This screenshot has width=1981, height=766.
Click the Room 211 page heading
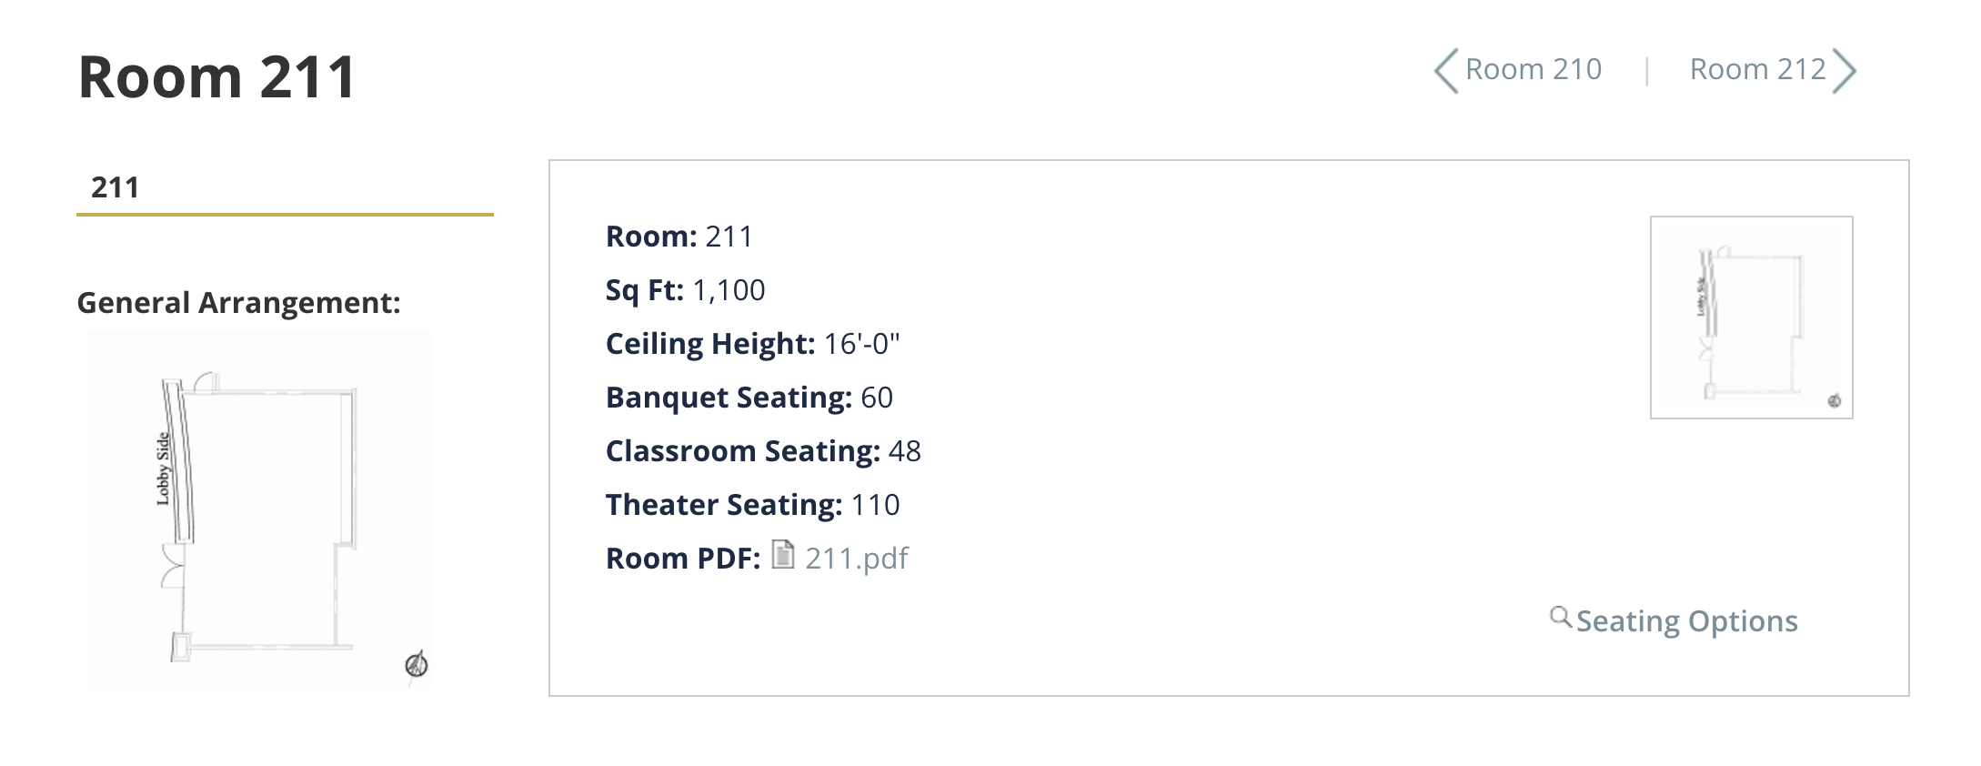click(216, 76)
